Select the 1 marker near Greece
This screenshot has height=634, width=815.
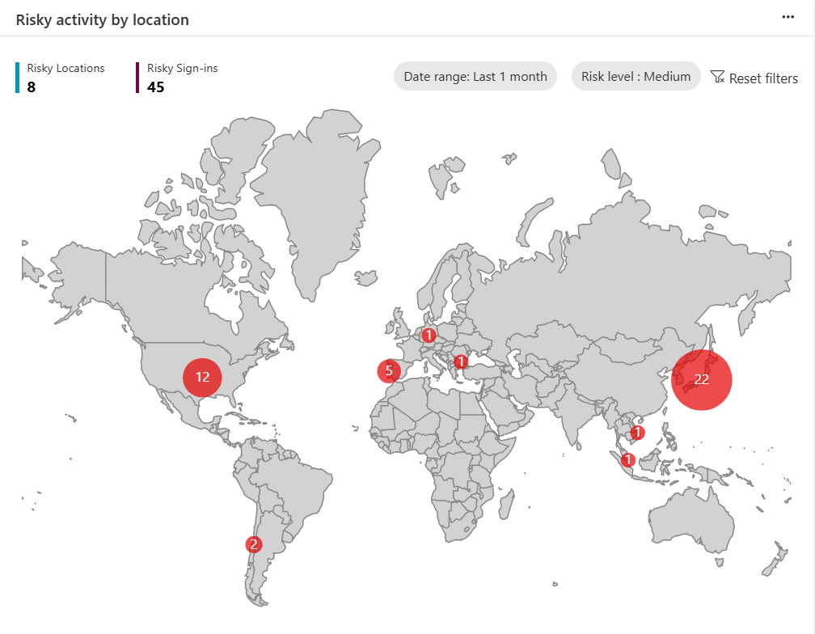[461, 361]
